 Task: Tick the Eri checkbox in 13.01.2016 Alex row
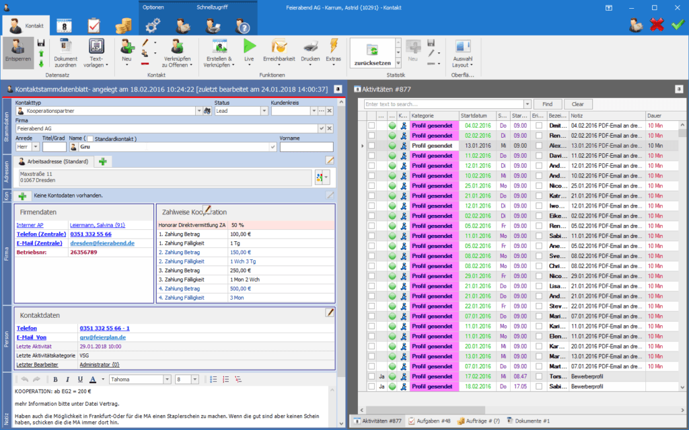539,146
